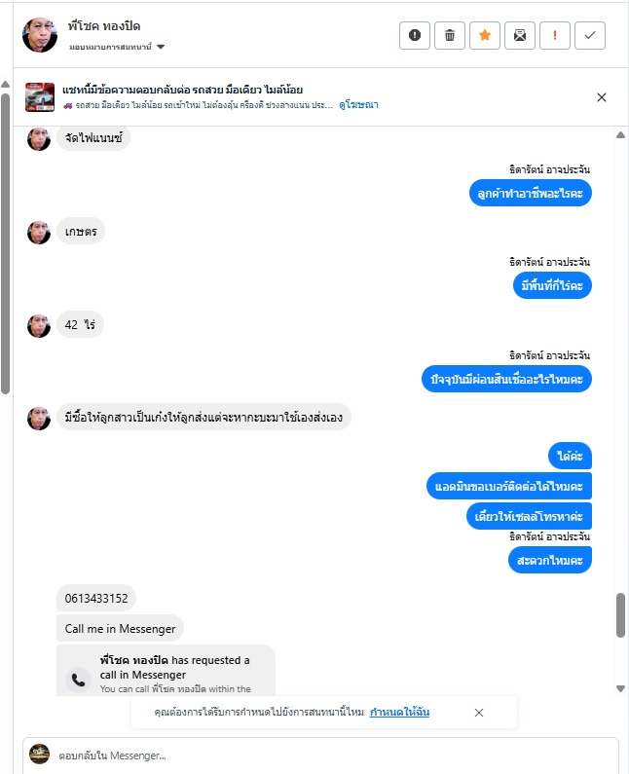
Task: Open the ดูโฆษณา link
Action: [358, 104]
